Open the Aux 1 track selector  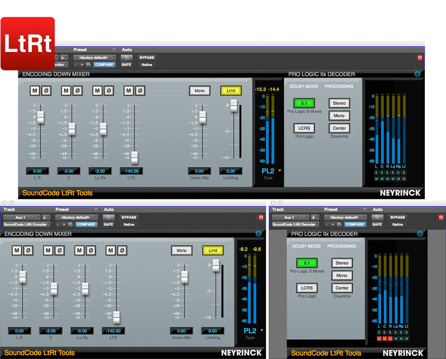(x=25, y=217)
